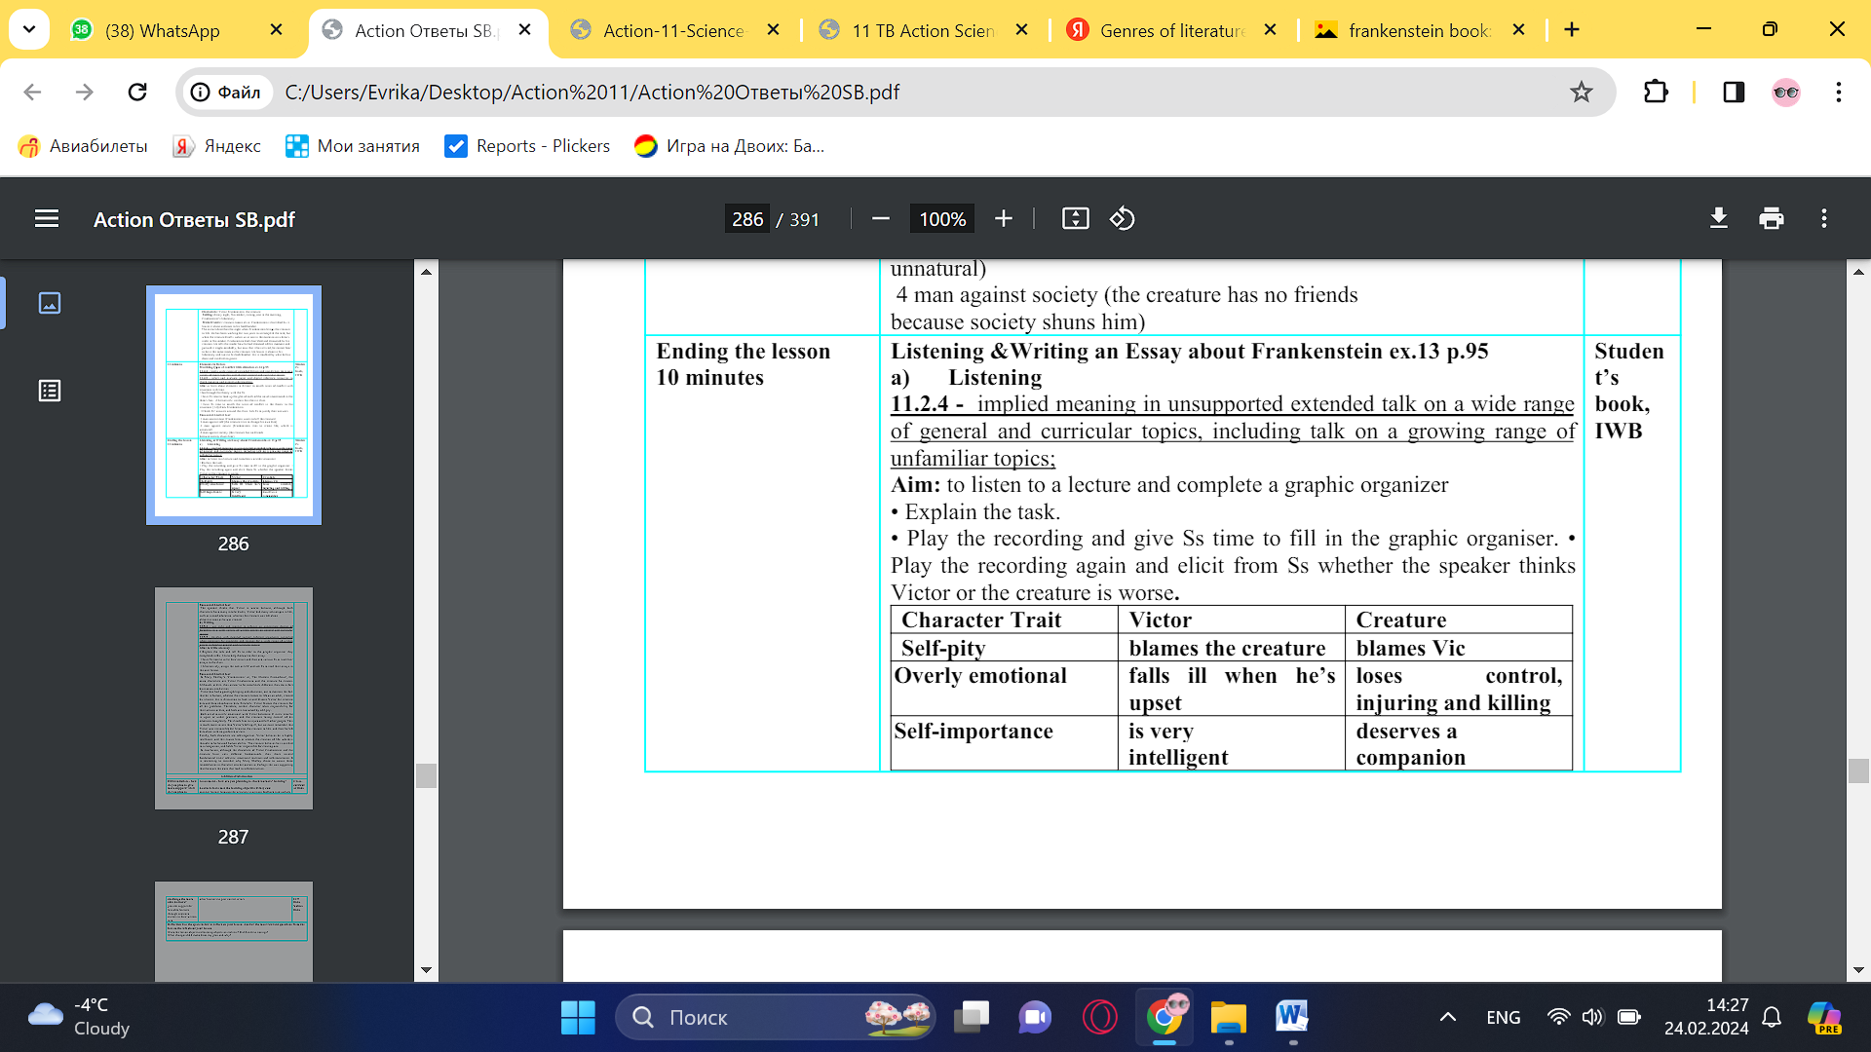Show the document outline view
The image size is (1871, 1052).
50,391
